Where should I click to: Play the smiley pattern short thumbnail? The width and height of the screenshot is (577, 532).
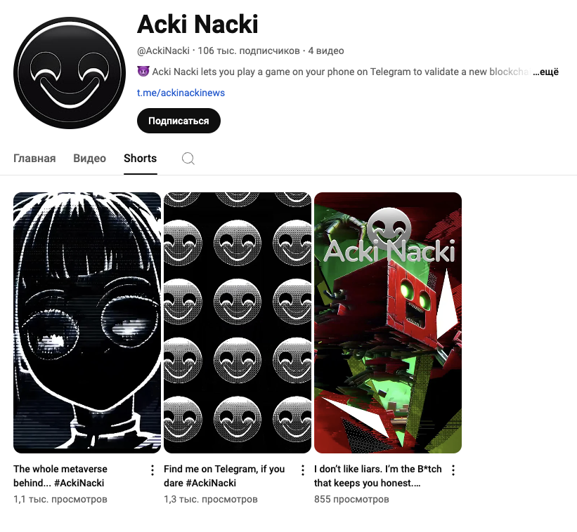pyautogui.click(x=238, y=323)
